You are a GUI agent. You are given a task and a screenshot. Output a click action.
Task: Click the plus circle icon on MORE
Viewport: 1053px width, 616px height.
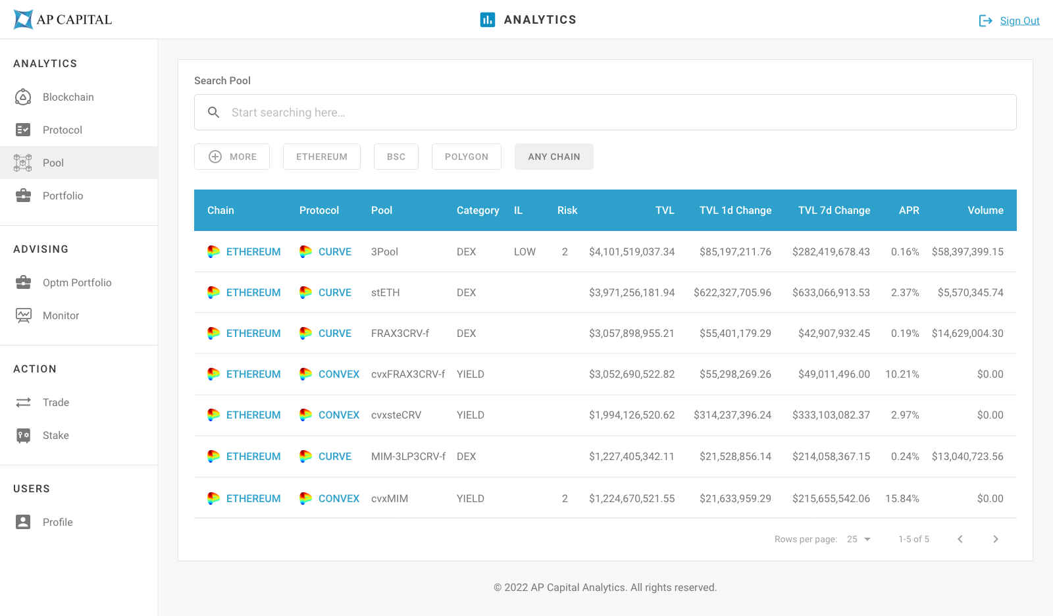pyautogui.click(x=215, y=157)
